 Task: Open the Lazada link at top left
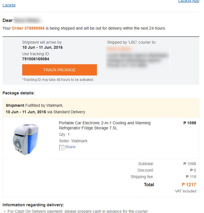[x=9, y=5]
